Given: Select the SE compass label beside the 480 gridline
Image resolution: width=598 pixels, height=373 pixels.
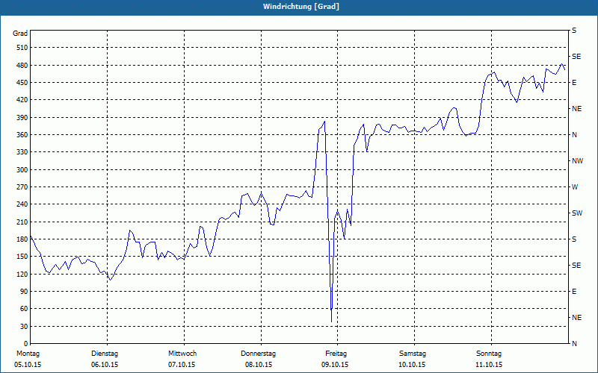Looking at the screenshot, I should tap(576, 57).
